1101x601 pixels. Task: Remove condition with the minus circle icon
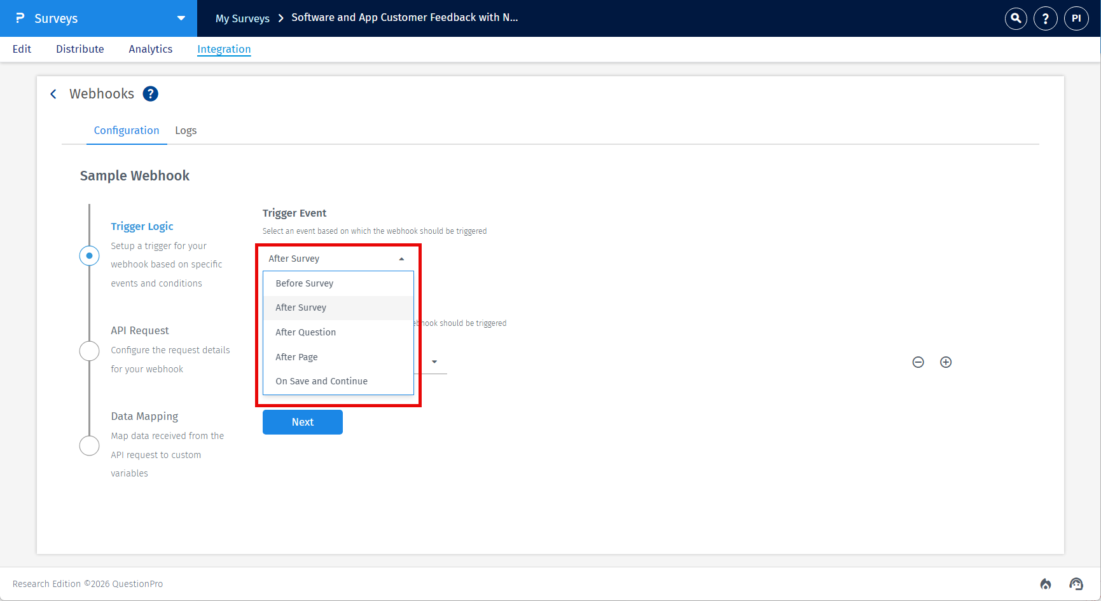[918, 362]
